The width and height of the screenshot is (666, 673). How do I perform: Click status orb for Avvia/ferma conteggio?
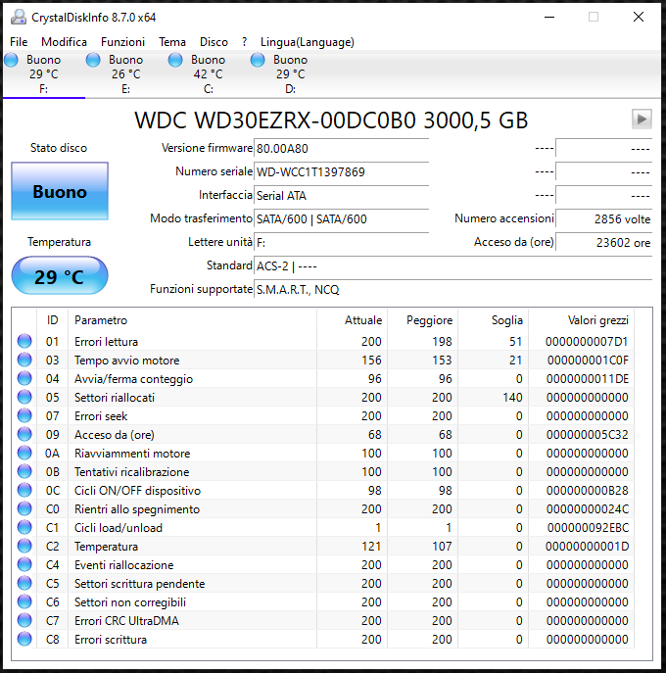pos(24,378)
